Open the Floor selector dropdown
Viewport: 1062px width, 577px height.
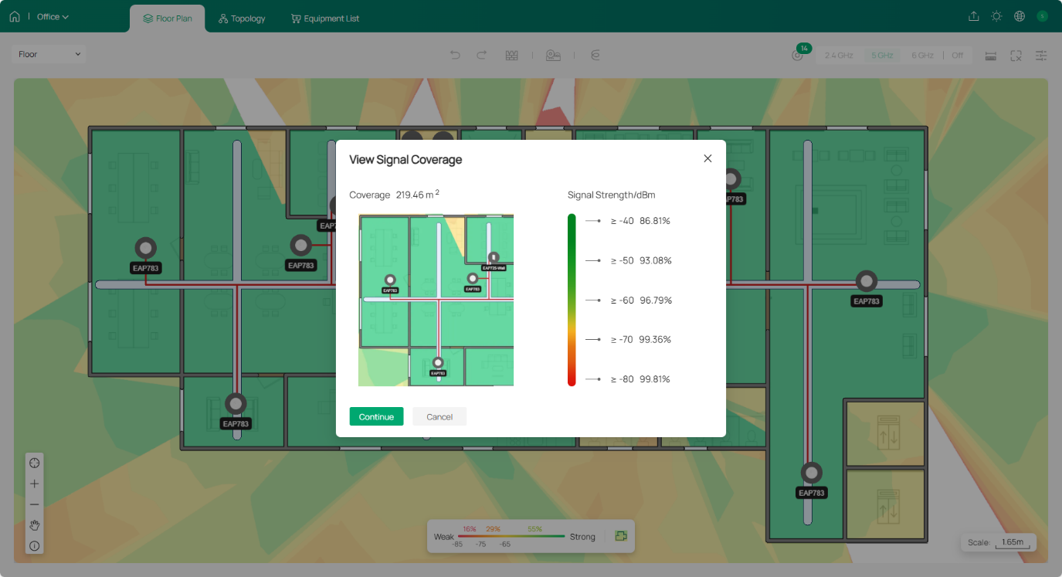[x=49, y=54]
